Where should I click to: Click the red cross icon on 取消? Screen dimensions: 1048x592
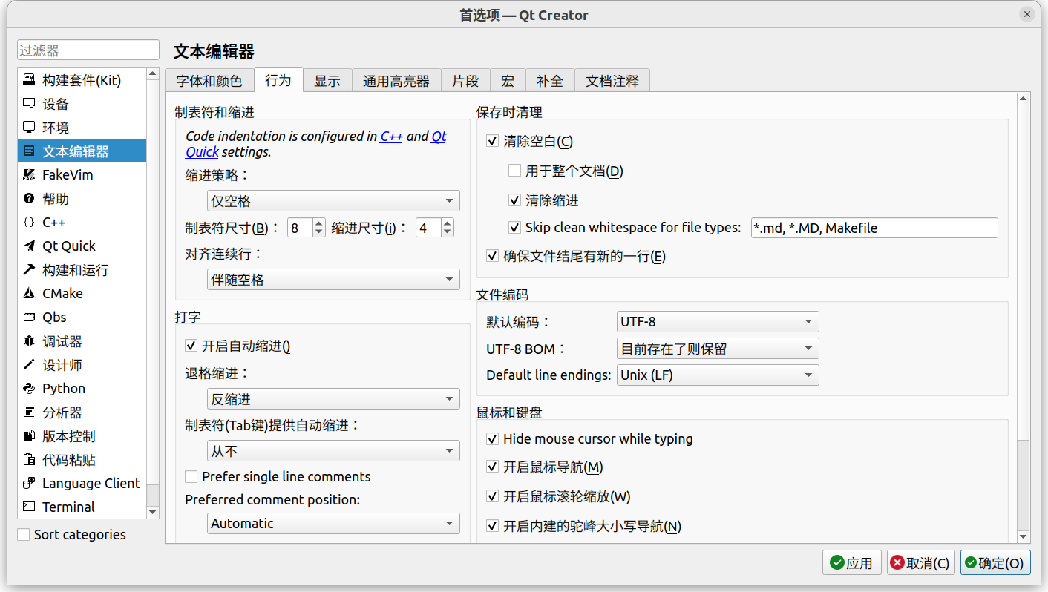(x=897, y=563)
